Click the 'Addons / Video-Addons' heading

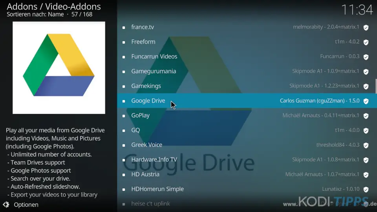click(x=54, y=7)
